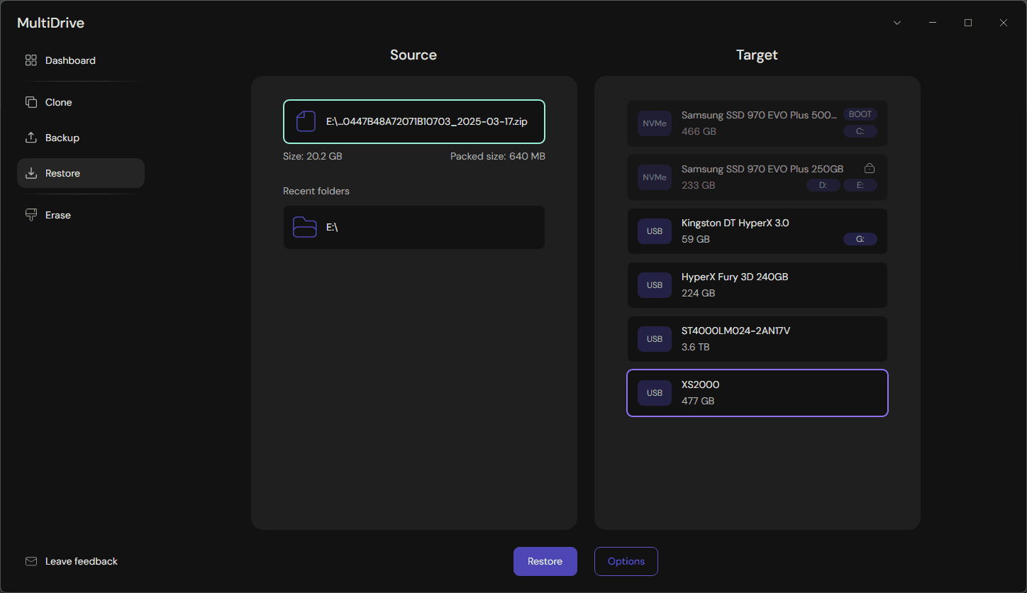Click the Dashboard grid icon

30,60
